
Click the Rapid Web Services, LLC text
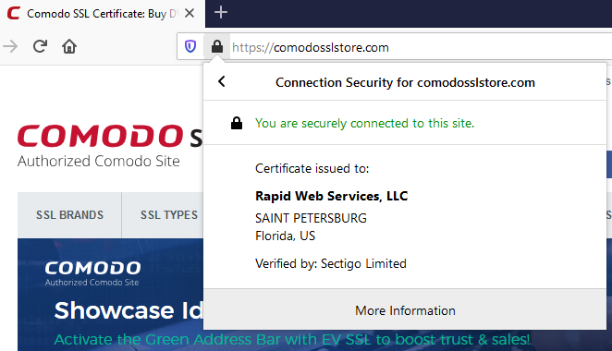click(331, 196)
